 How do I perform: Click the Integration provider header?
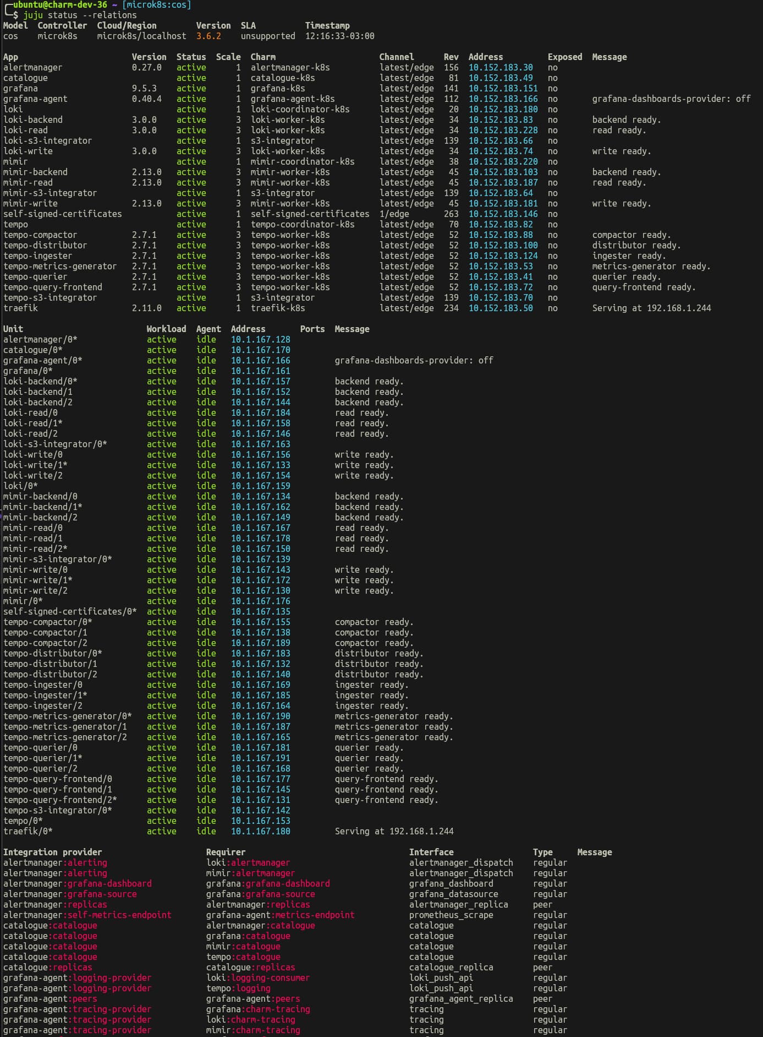click(x=52, y=853)
